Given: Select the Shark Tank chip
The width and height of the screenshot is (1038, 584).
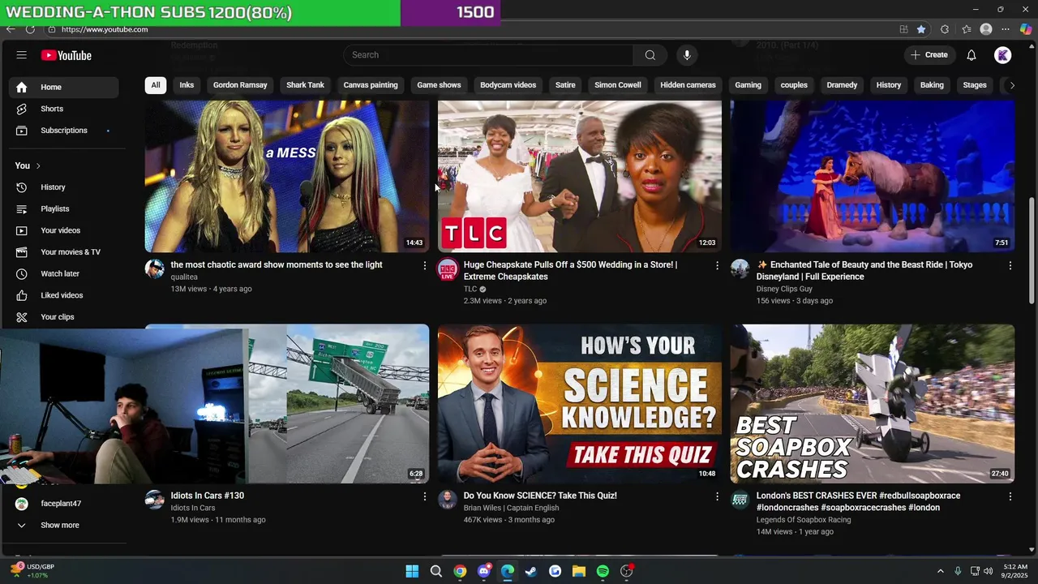Looking at the screenshot, I should pos(305,85).
